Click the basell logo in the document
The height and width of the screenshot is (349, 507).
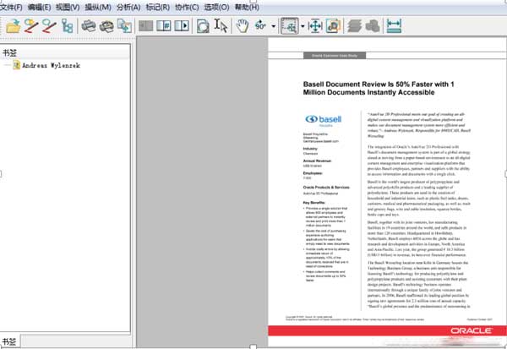pyautogui.click(x=324, y=120)
